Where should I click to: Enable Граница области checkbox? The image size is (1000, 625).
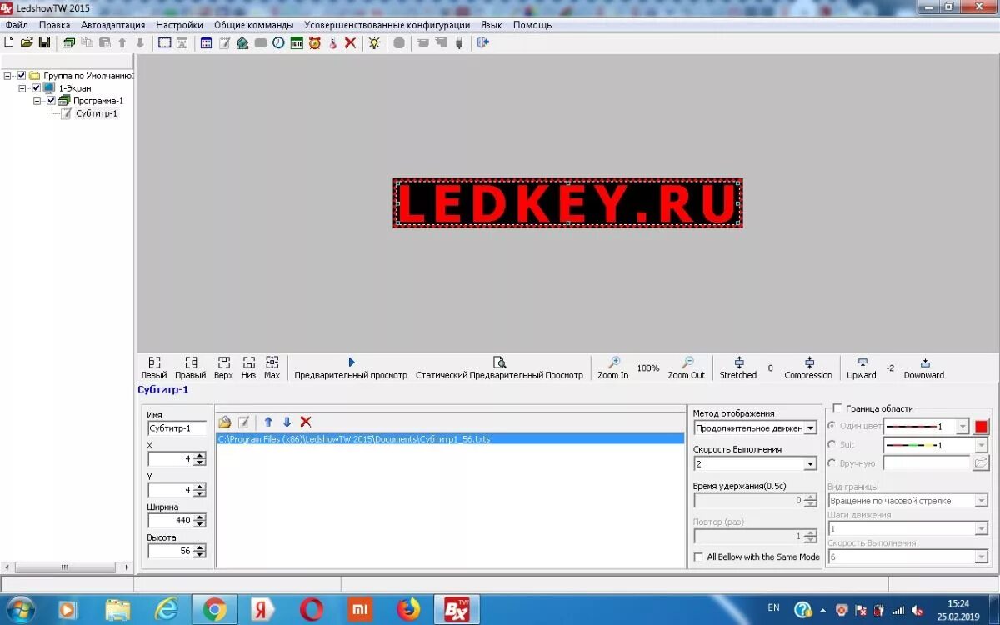pyautogui.click(x=837, y=408)
